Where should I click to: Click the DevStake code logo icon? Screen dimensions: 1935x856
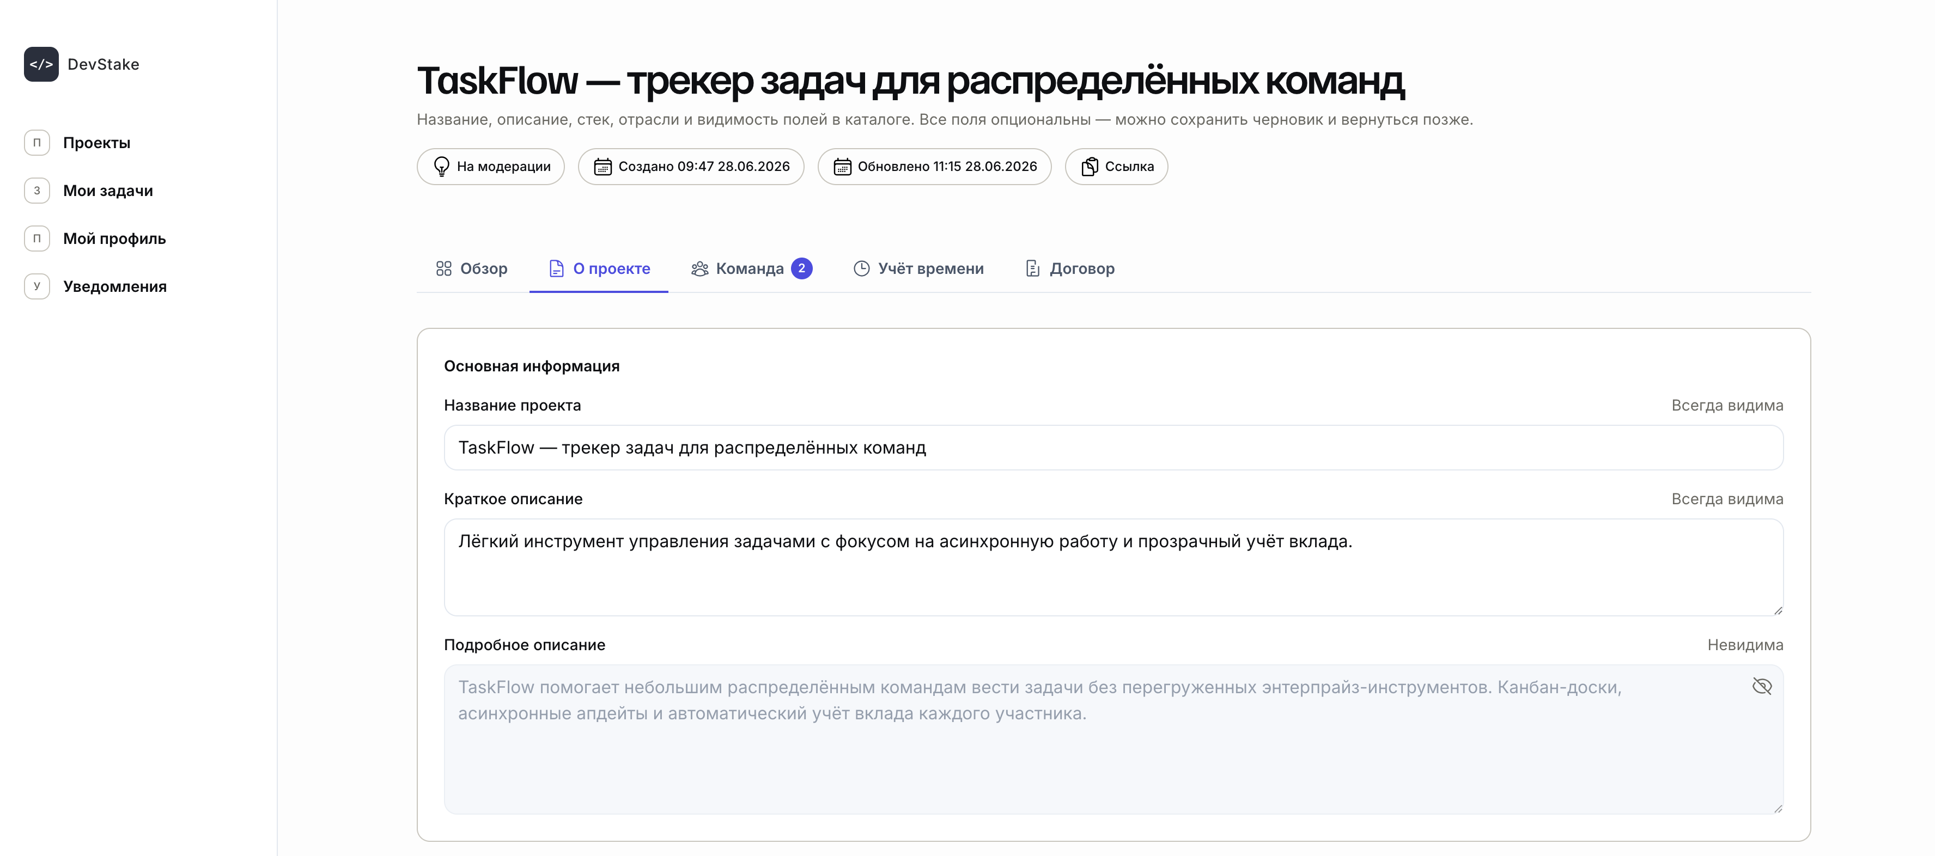tap(40, 65)
